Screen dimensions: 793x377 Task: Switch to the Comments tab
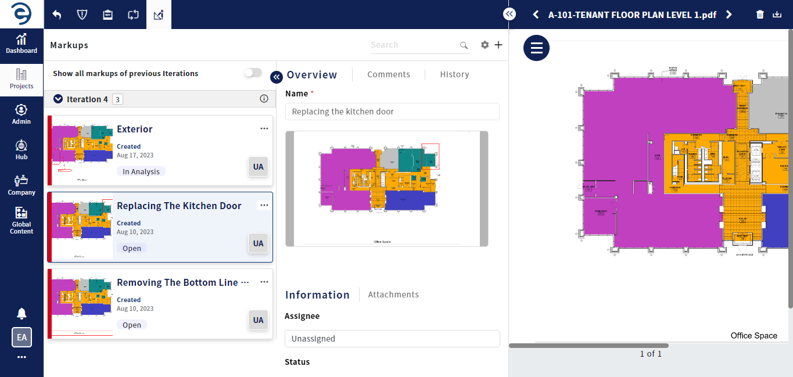coord(389,74)
